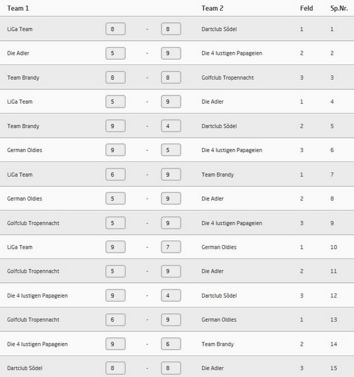
Task: Click Dartclub Södel score box in game 12
Action: (171, 295)
